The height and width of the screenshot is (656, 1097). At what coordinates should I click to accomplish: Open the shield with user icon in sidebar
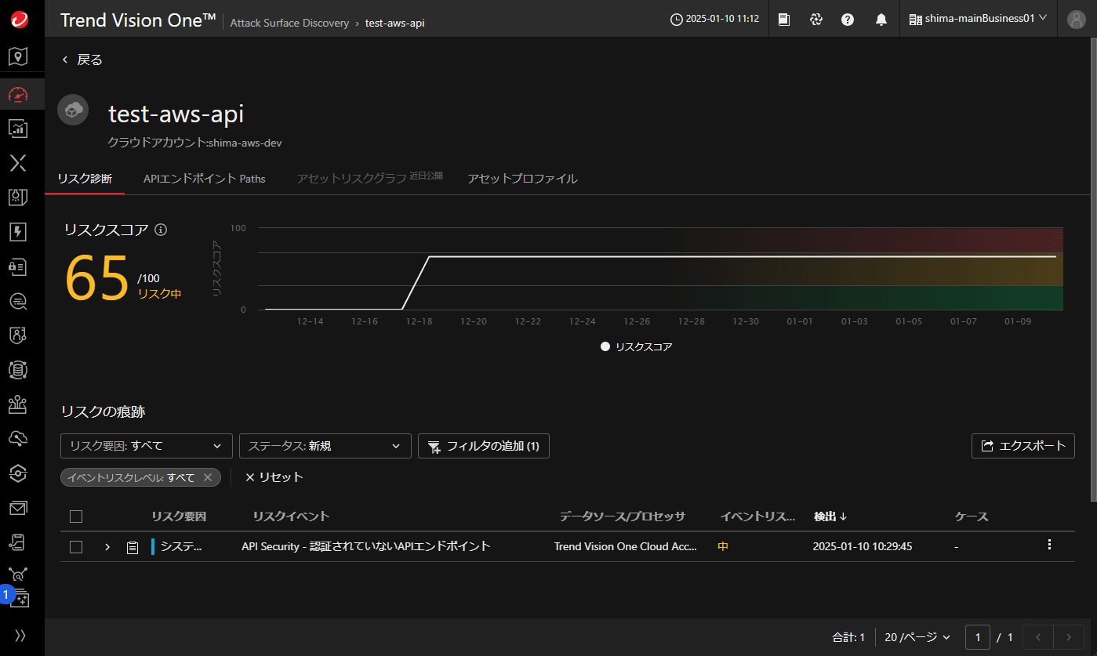click(18, 335)
